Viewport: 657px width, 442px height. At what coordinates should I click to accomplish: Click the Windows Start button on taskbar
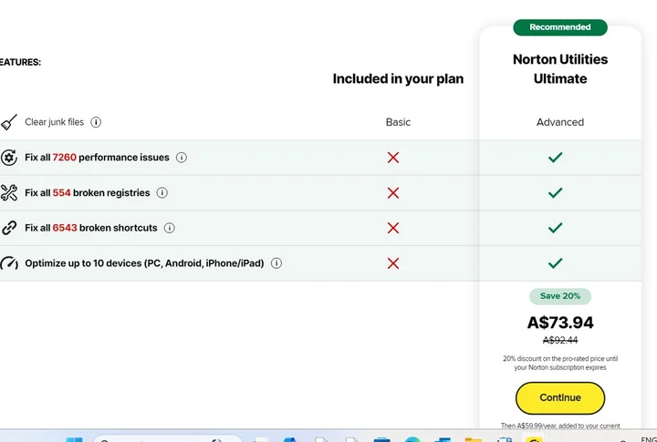75,439
